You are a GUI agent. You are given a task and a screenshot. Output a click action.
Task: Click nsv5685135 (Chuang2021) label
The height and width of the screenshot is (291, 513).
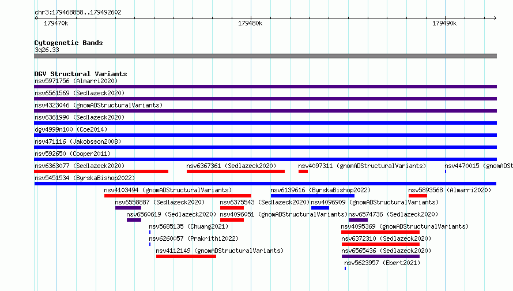pyautogui.click(x=188, y=226)
